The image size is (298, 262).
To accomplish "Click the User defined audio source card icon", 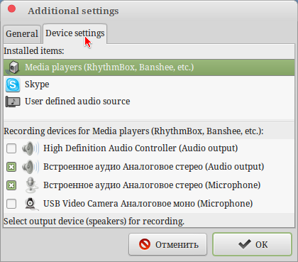I will click(13, 102).
